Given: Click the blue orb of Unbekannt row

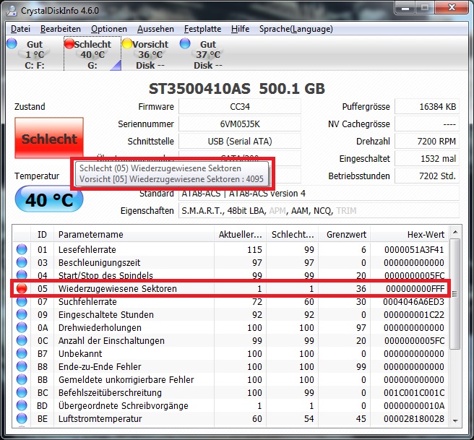Looking at the screenshot, I should click(x=22, y=353).
